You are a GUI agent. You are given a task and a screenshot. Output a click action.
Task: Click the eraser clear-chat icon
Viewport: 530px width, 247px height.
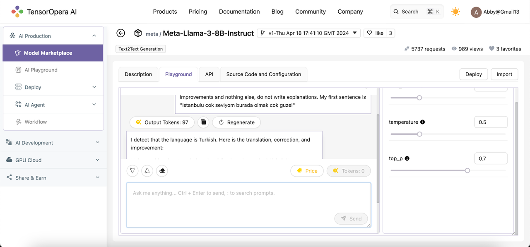point(162,170)
